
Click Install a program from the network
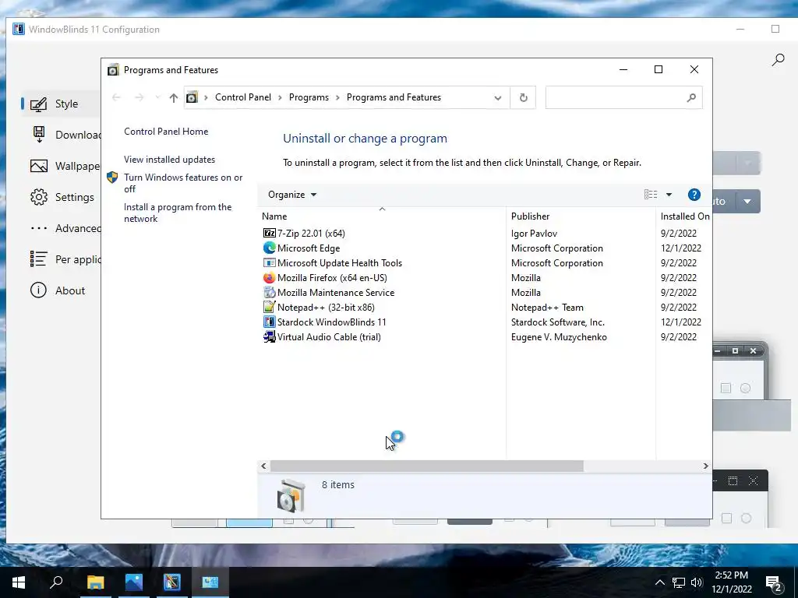(x=178, y=213)
